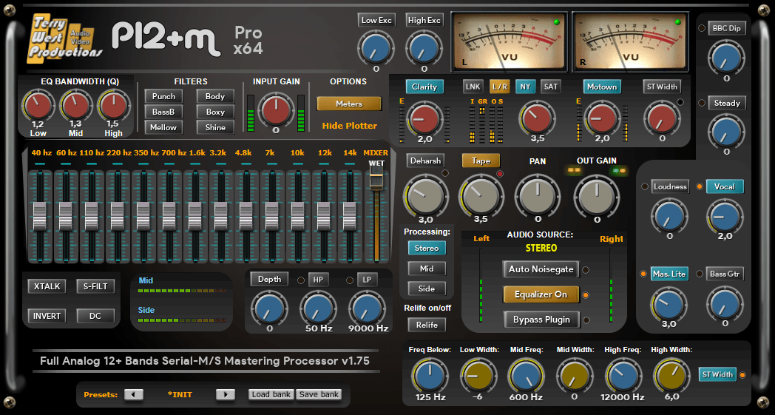Click the Input Gain red knob

click(276, 110)
